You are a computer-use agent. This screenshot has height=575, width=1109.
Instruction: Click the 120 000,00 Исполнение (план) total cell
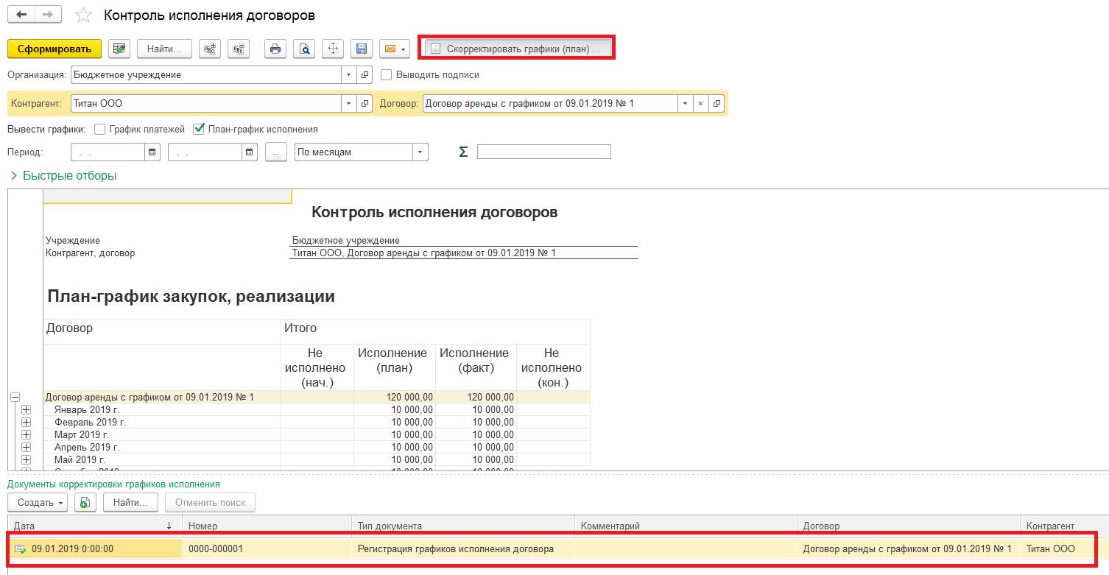pyautogui.click(x=395, y=398)
